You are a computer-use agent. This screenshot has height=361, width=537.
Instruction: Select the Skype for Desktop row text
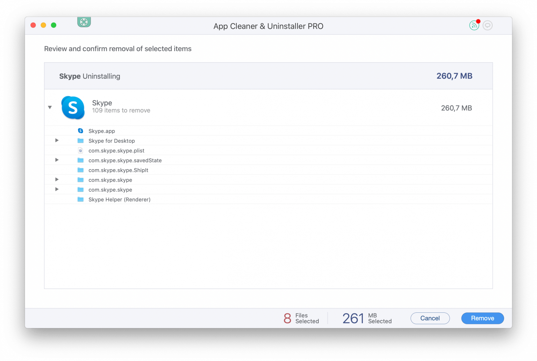click(112, 141)
